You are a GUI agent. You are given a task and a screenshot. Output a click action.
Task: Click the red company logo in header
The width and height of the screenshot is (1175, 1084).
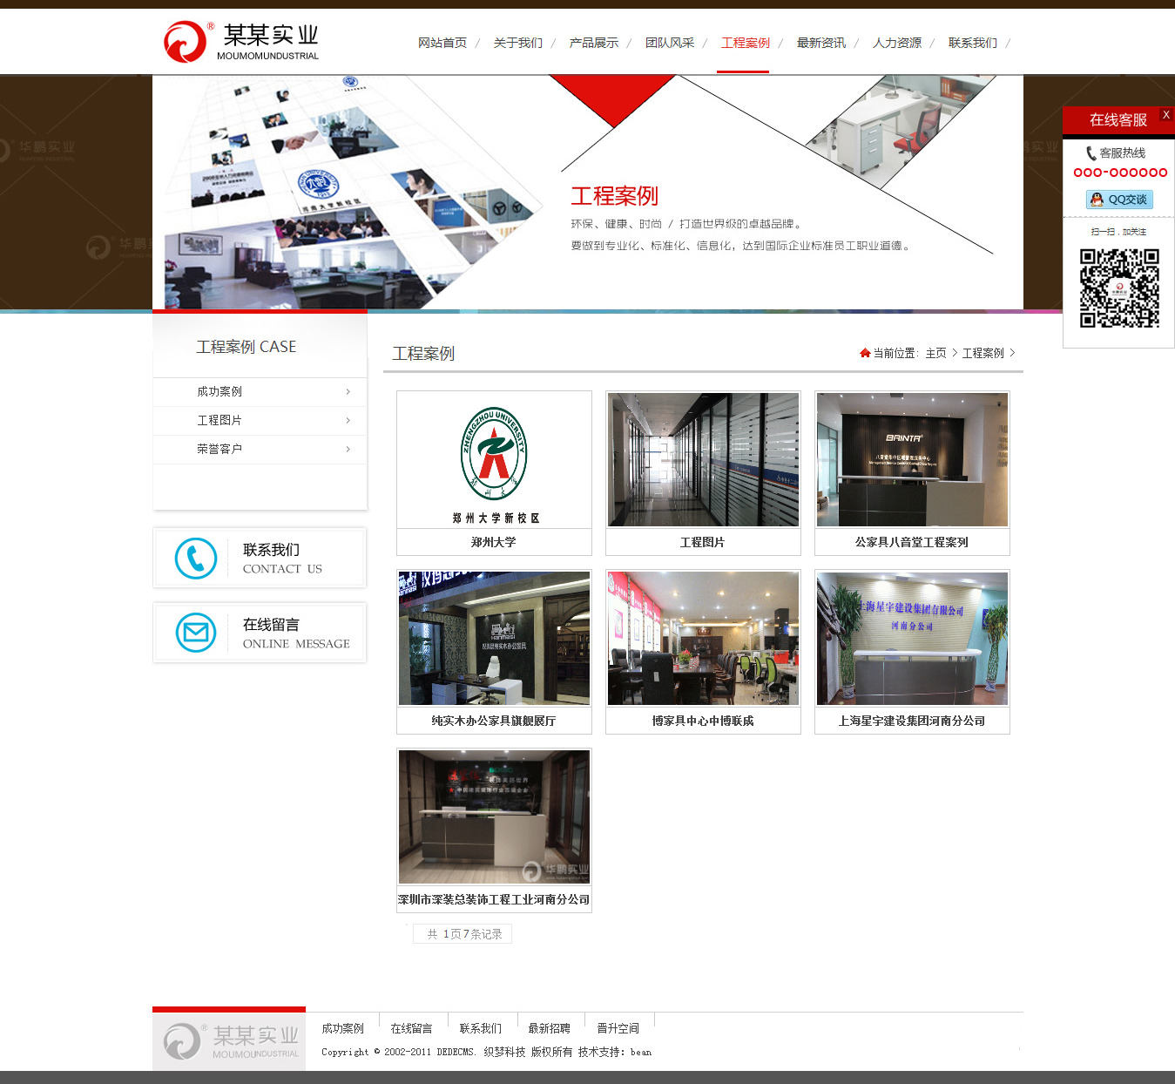click(x=185, y=42)
